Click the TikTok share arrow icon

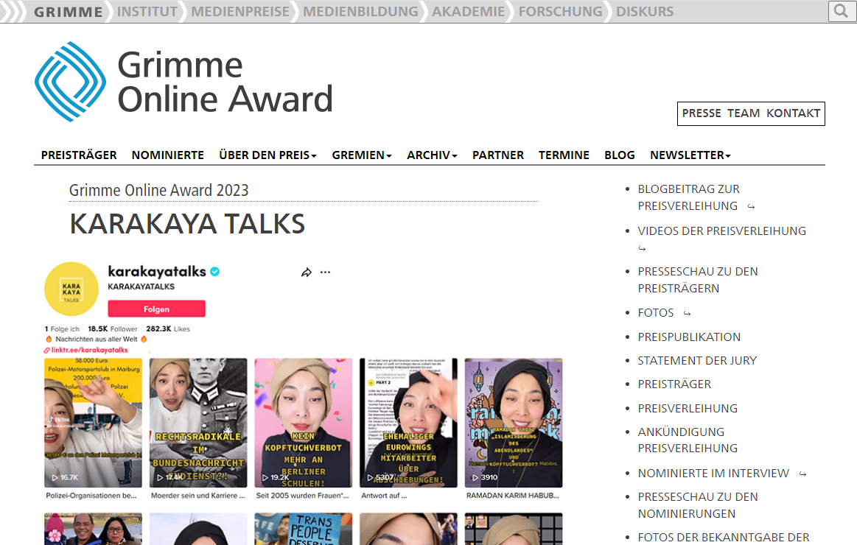point(306,272)
